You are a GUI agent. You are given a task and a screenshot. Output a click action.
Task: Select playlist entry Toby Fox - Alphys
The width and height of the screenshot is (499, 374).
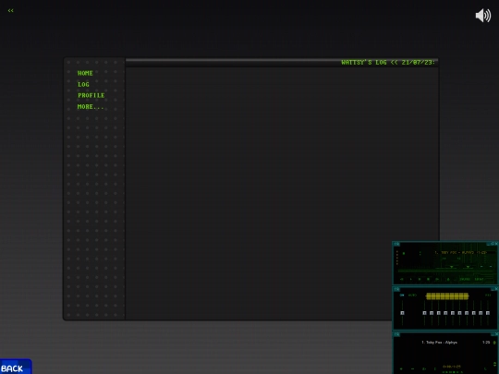[440, 343]
